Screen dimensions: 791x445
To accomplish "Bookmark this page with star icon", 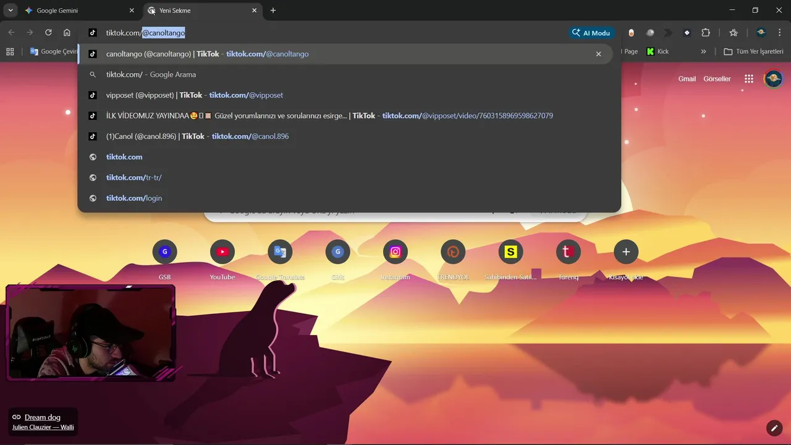I will 734,33.
